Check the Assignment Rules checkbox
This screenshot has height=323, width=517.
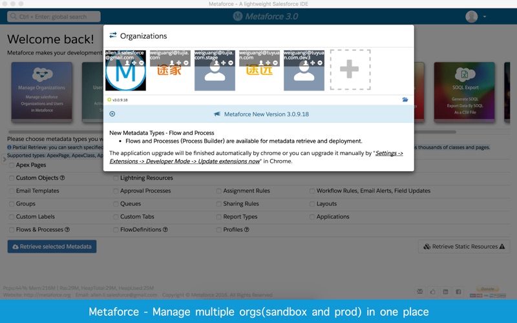tap(218, 191)
